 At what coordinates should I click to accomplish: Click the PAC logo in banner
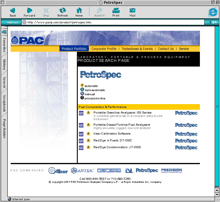tap(27, 41)
